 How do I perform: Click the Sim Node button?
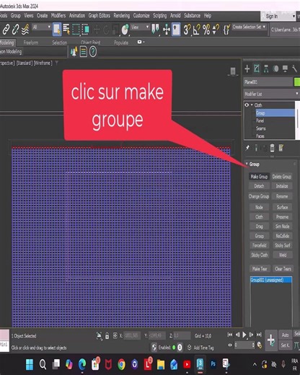(x=283, y=226)
